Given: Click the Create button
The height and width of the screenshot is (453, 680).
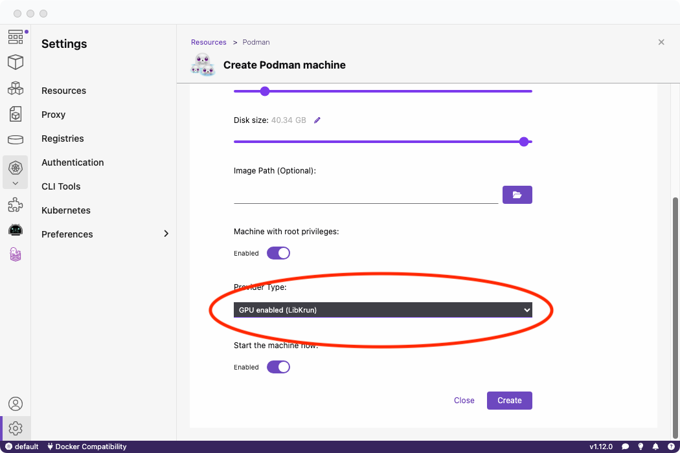Looking at the screenshot, I should 509,401.
